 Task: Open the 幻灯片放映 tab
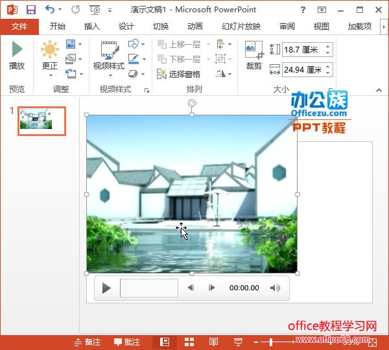(x=241, y=27)
